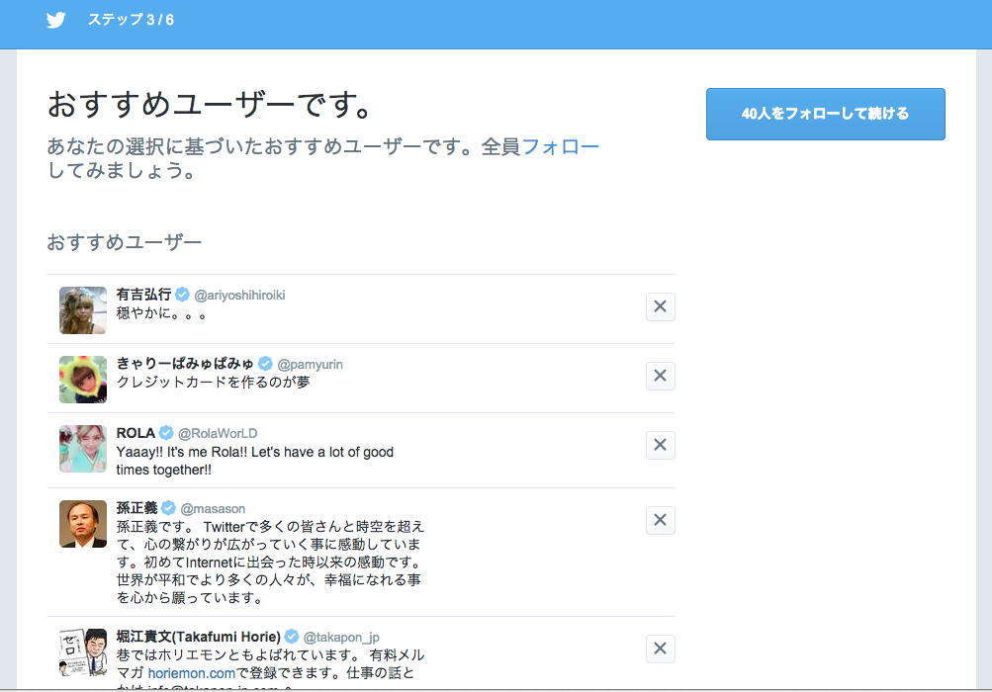Open きゃりーぱみゅぱみゅ's avatar
Screen dimensions: 992x692
83,379
